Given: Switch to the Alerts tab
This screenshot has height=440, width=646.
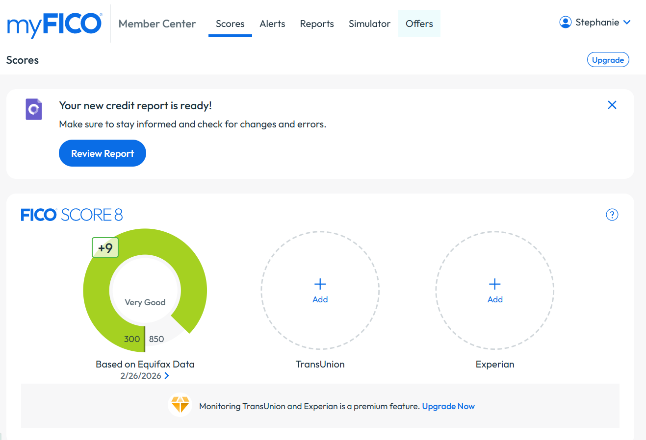Looking at the screenshot, I should [x=272, y=24].
